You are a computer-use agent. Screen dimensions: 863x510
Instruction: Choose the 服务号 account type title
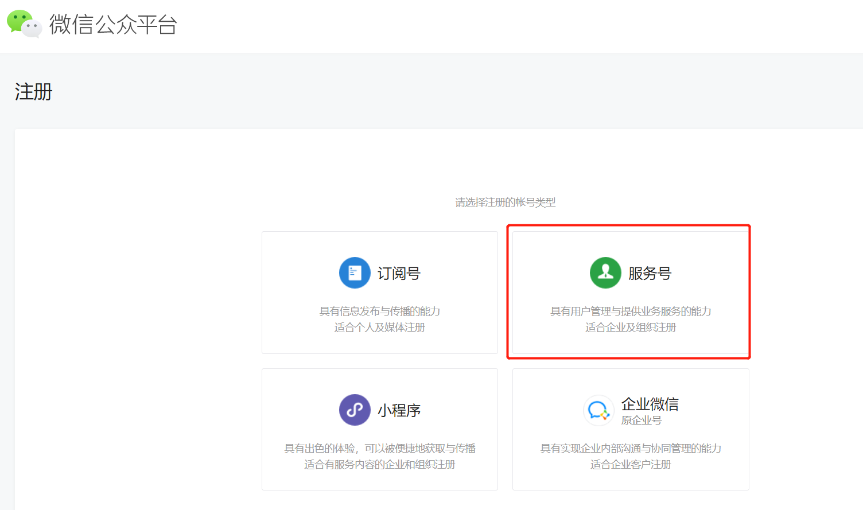(x=650, y=274)
